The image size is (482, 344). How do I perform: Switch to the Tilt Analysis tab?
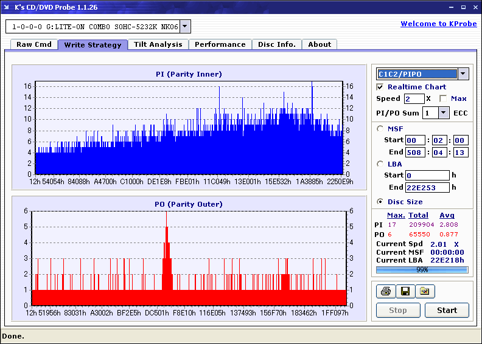(158, 44)
